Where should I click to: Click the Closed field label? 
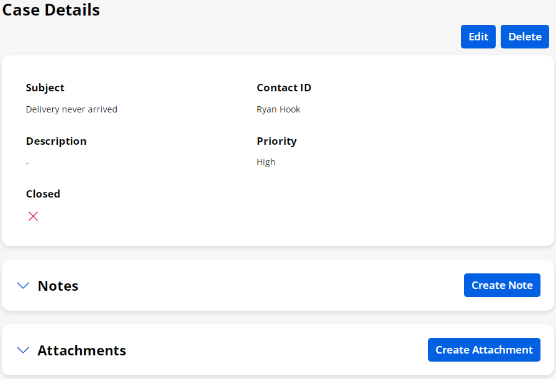pyautogui.click(x=43, y=194)
